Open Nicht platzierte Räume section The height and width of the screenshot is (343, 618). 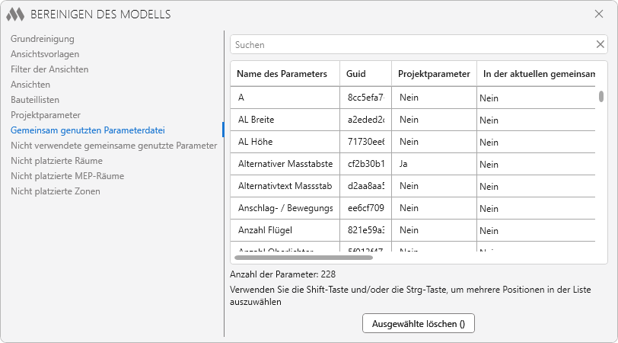tap(56, 161)
